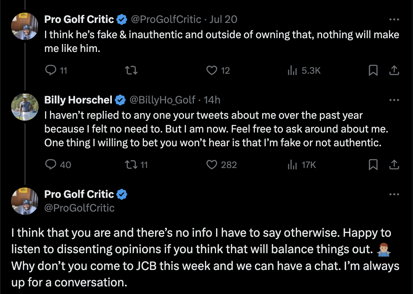View analytics showing 17K views
This screenshot has height=294, width=413.
click(292, 165)
